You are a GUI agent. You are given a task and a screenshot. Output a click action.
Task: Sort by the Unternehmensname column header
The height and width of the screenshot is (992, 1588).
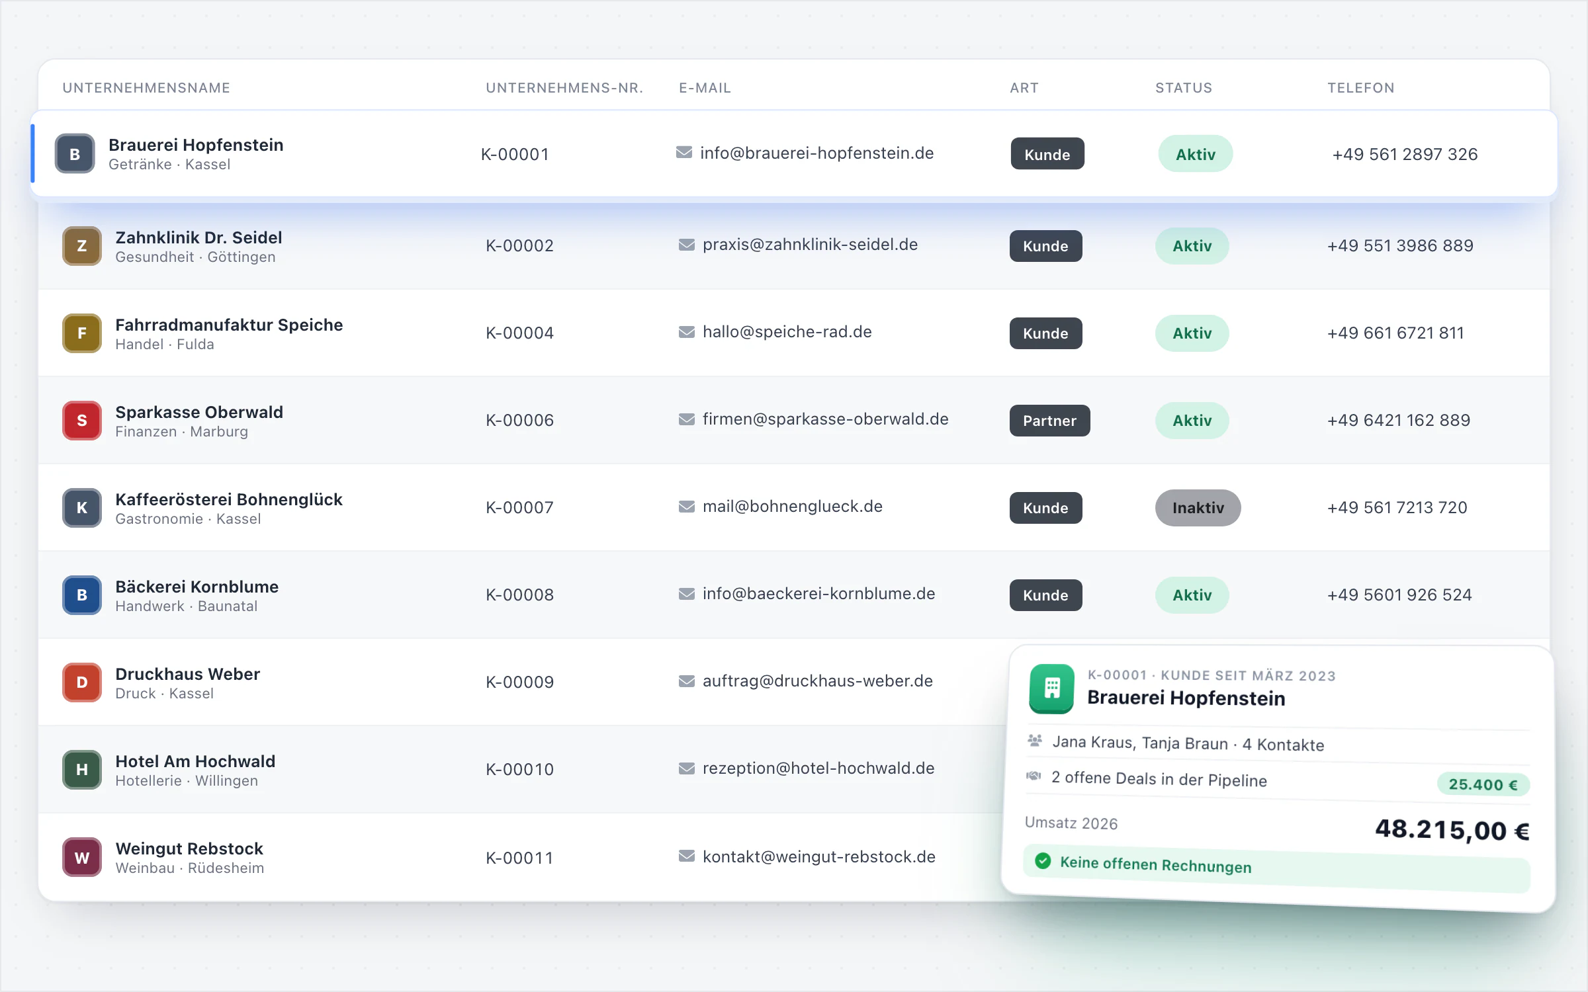[x=146, y=88]
